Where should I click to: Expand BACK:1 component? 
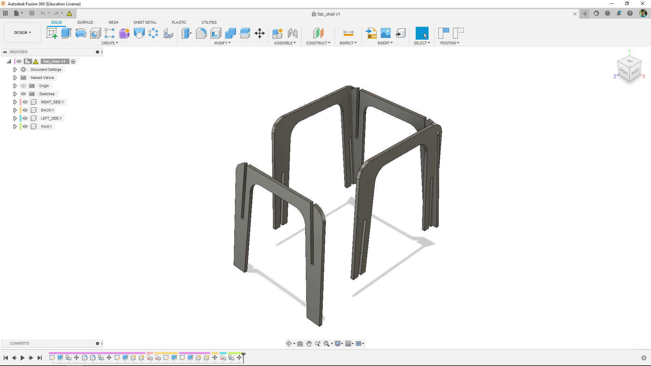click(15, 110)
